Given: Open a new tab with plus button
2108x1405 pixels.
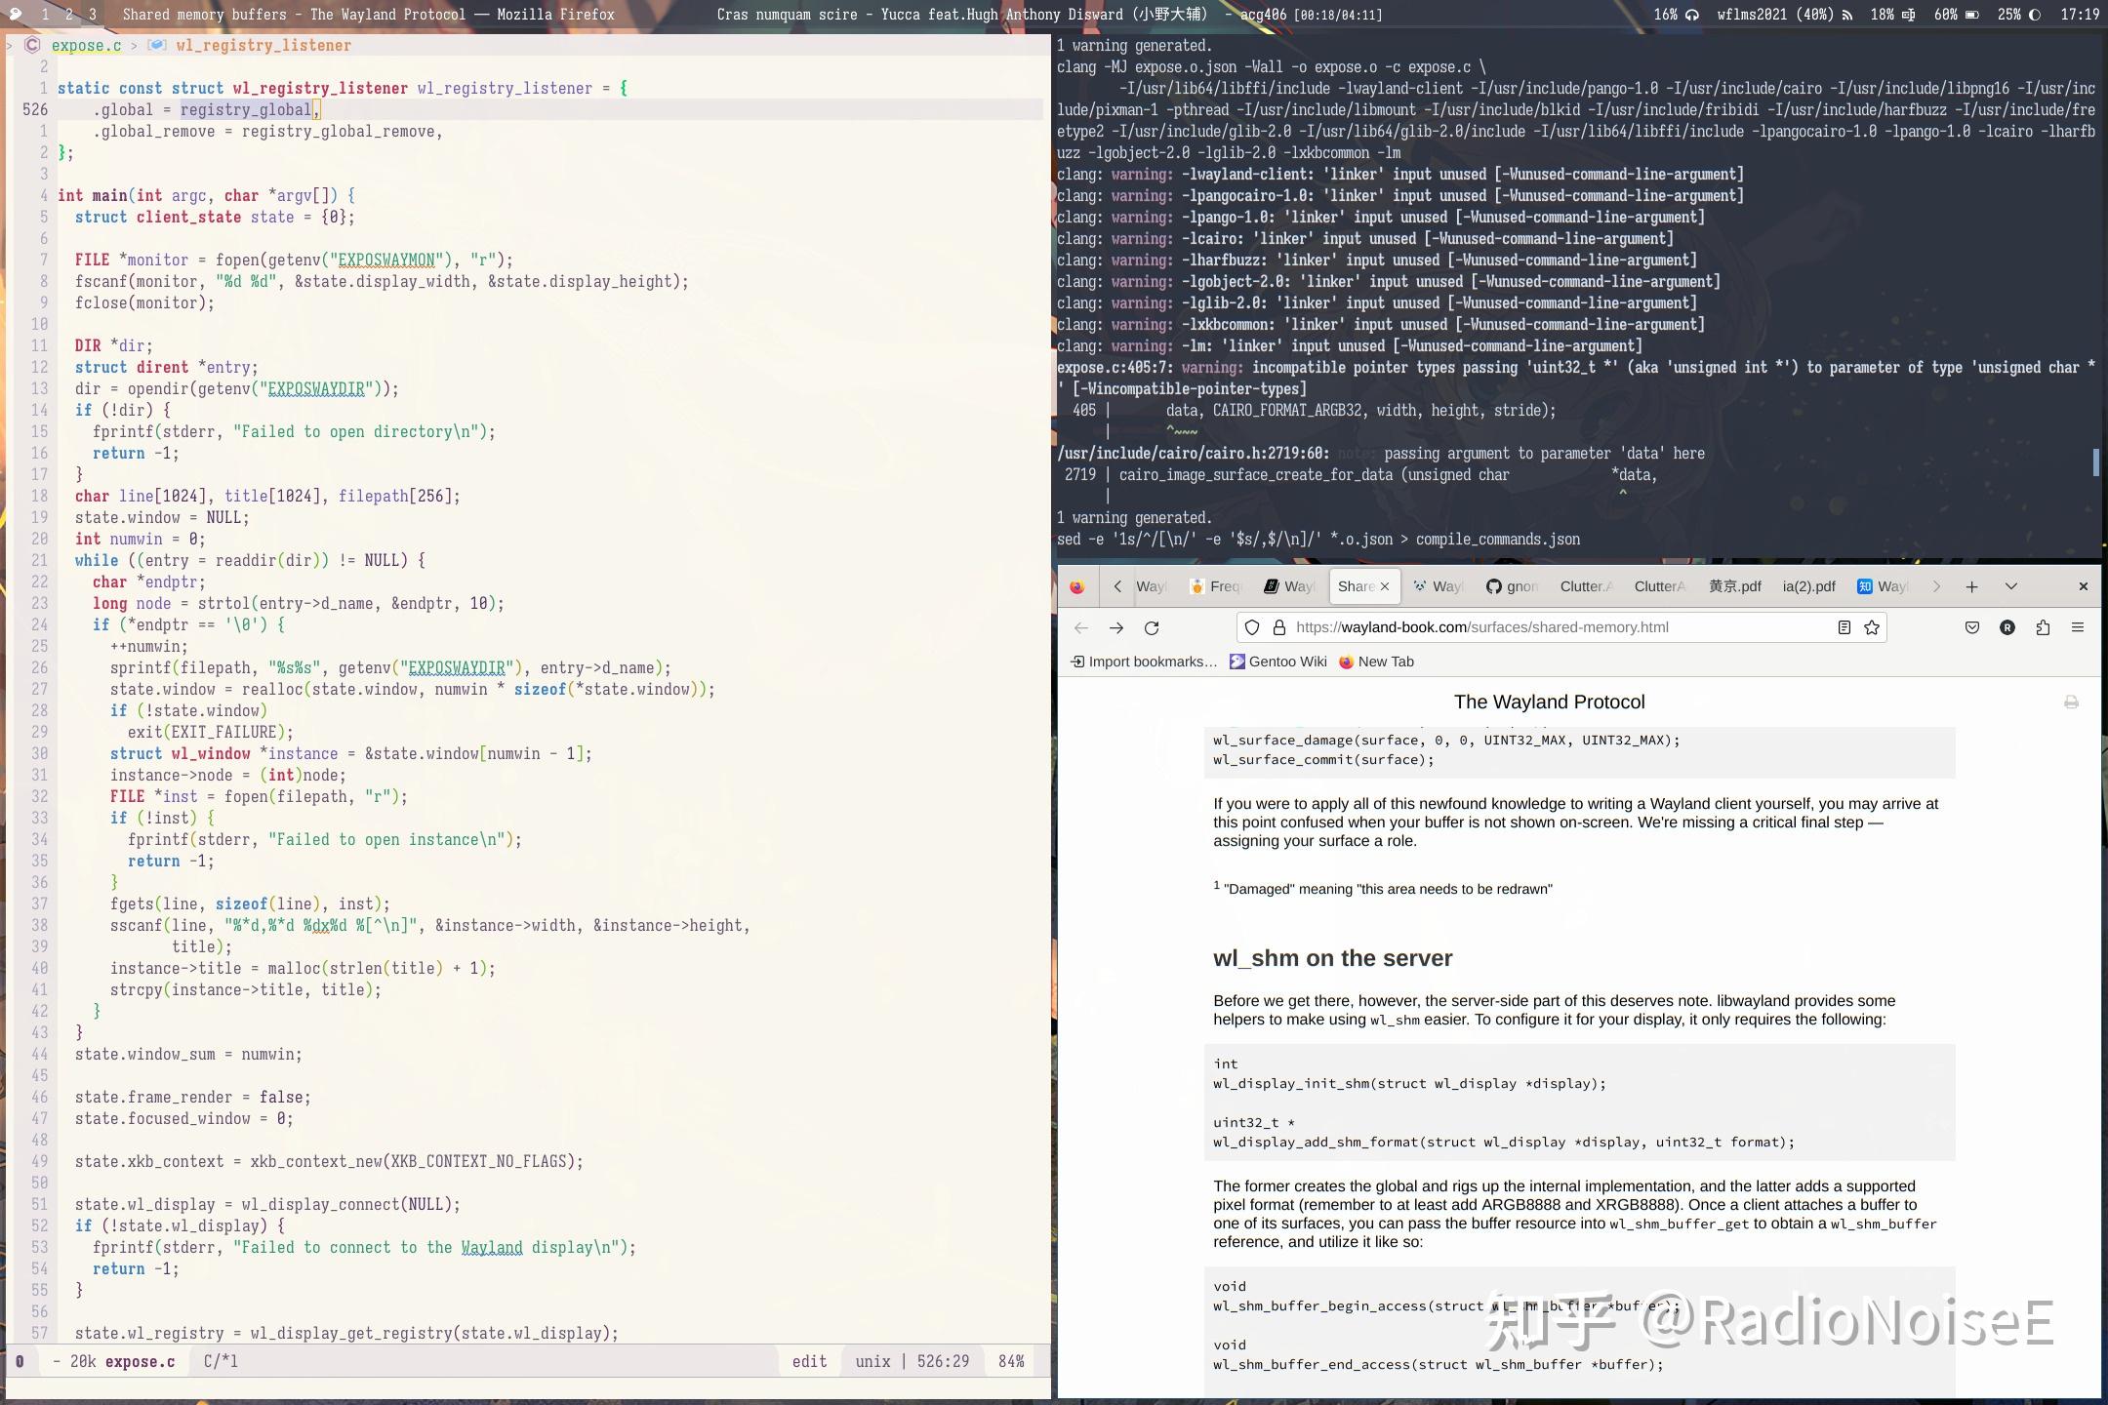Looking at the screenshot, I should pos(1971,586).
